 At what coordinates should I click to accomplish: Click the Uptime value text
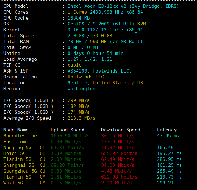click(x=95, y=53)
